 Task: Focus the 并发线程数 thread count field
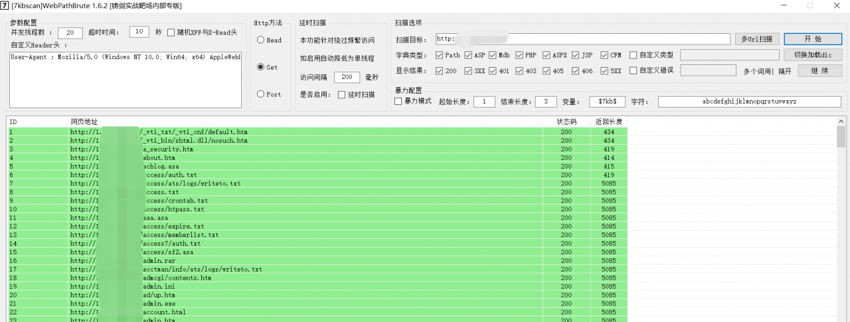point(70,33)
